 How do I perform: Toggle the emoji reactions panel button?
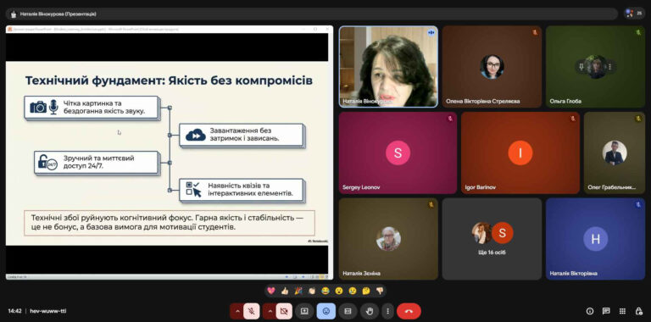point(325,311)
